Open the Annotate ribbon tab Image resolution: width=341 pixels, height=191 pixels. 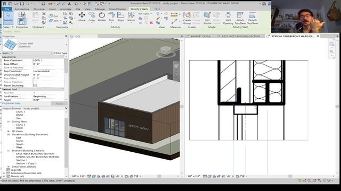(x=66, y=9)
